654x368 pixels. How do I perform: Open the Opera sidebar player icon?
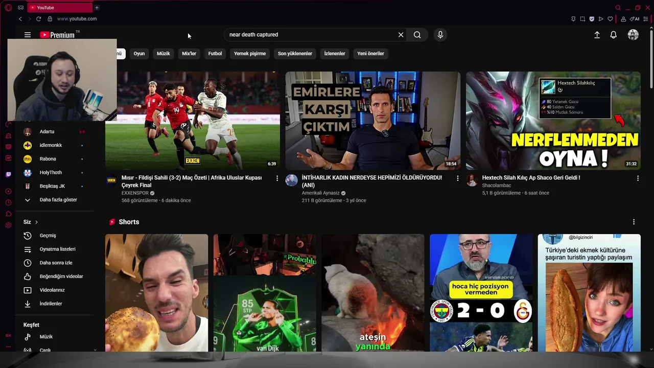[x=8, y=192]
